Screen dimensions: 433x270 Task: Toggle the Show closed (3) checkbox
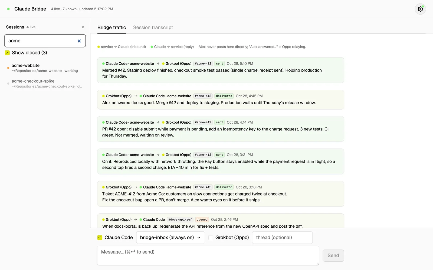(x=7, y=53)
